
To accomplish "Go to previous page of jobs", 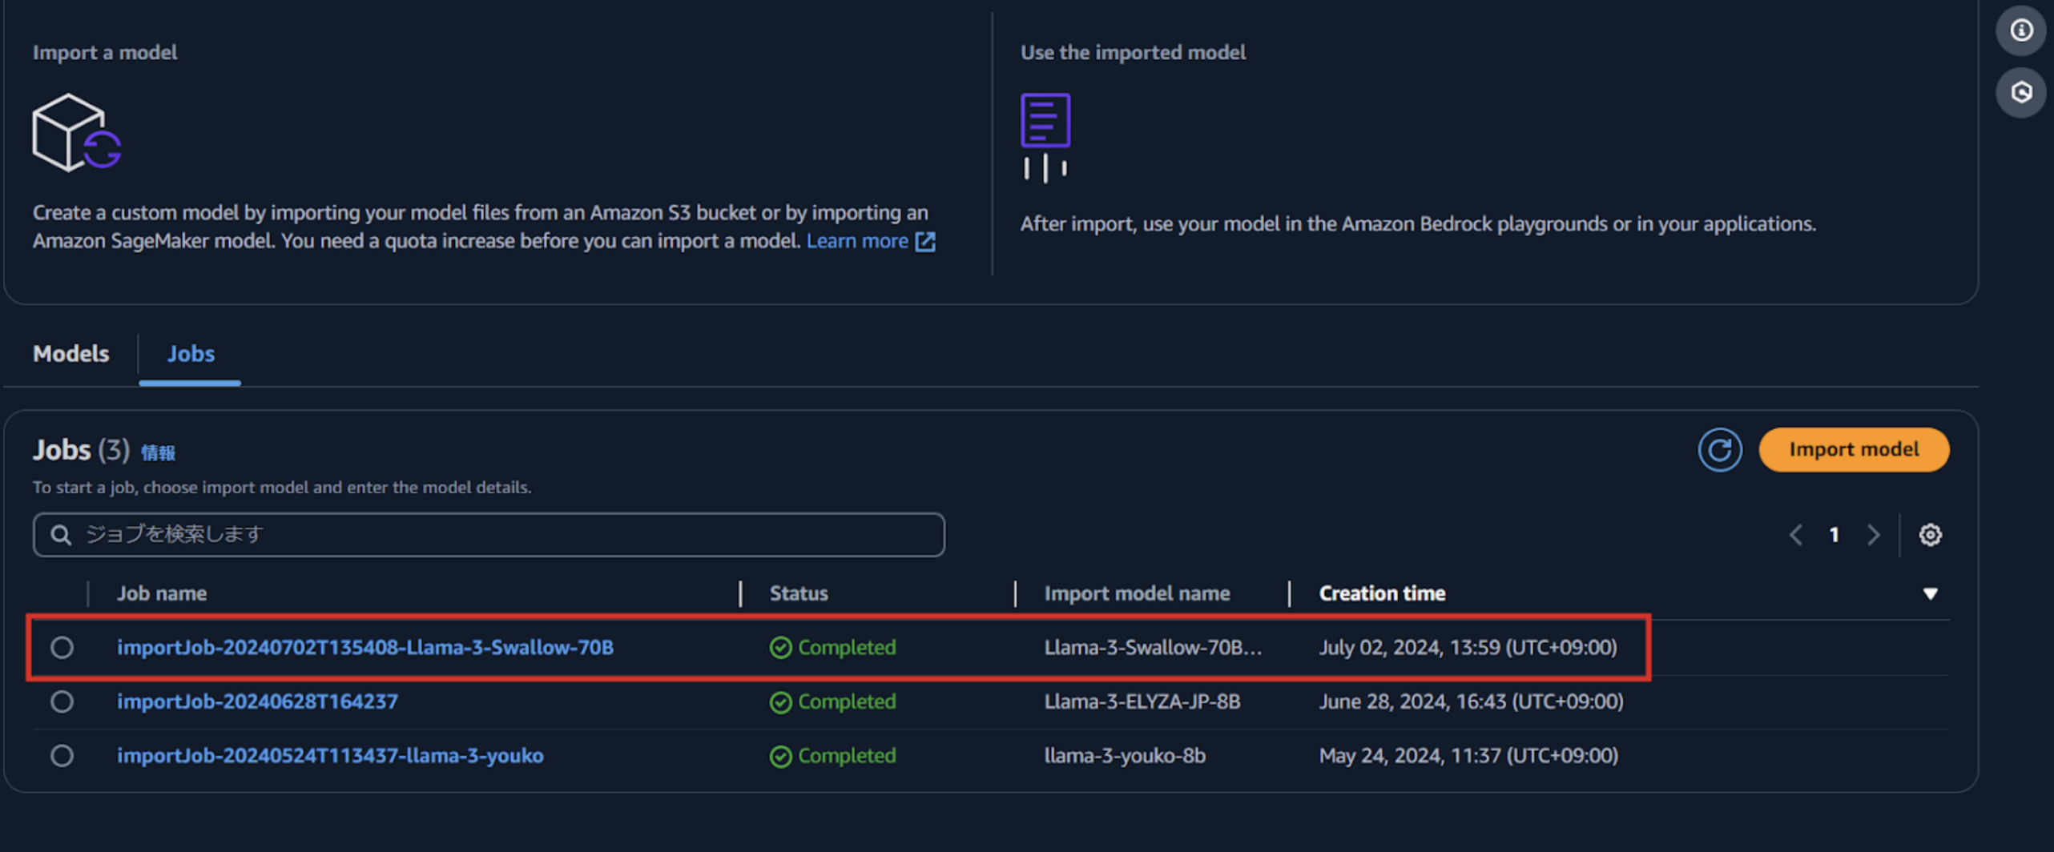I will pyautogui.click(x=1796, y=535).
